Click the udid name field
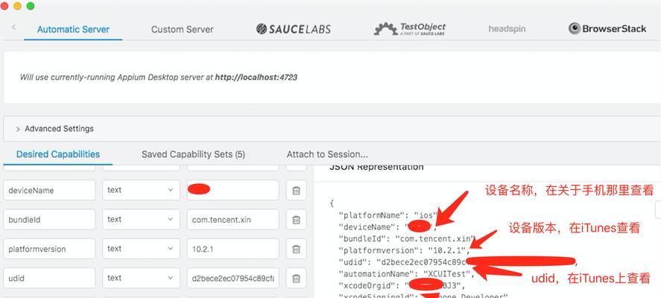 click(x=49, y=278)
